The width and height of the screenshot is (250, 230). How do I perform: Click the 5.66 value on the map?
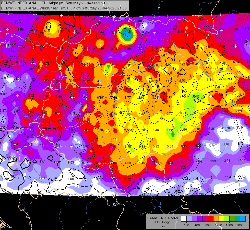[x=170, y=146]
